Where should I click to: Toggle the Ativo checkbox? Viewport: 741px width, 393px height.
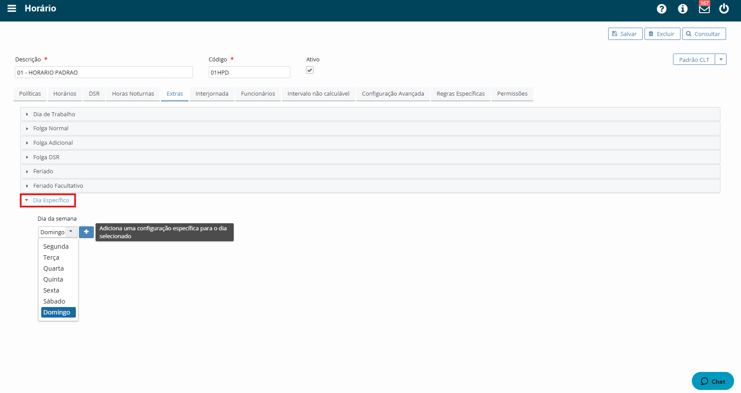click(310, 70)
